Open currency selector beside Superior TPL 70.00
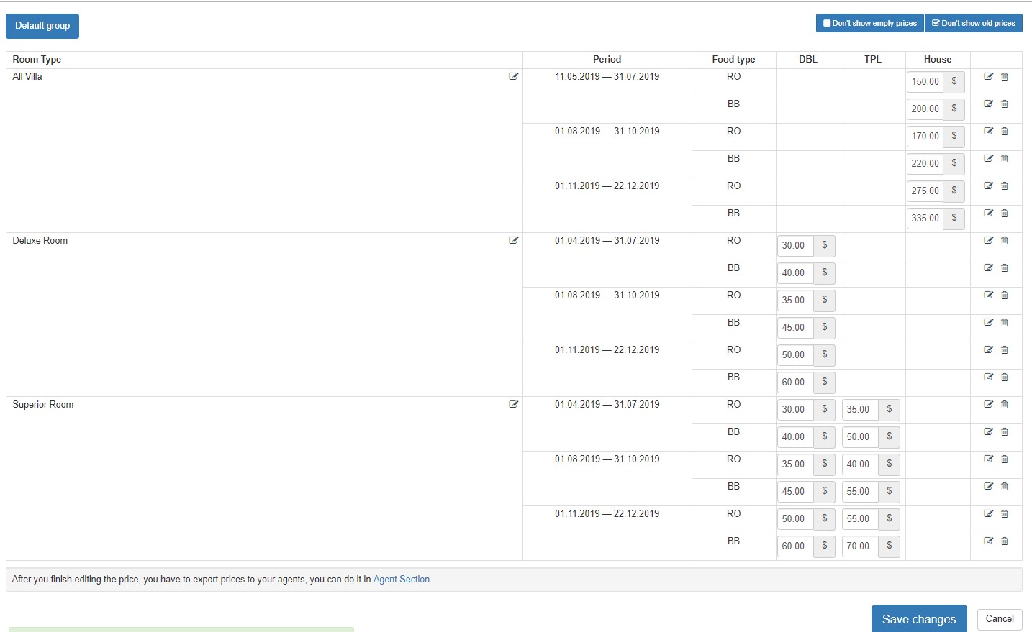 coord(889,546)
